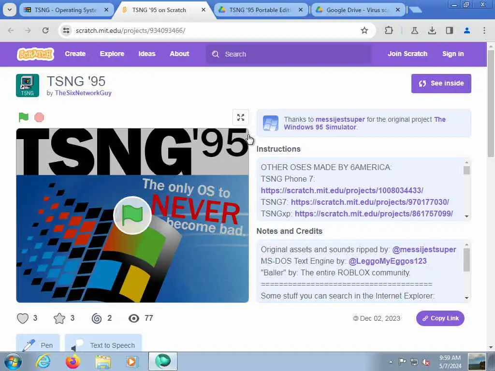Open the browser profile icon
Image resolution: width=495 pixels, height=371 pixels.
[467, 30]
